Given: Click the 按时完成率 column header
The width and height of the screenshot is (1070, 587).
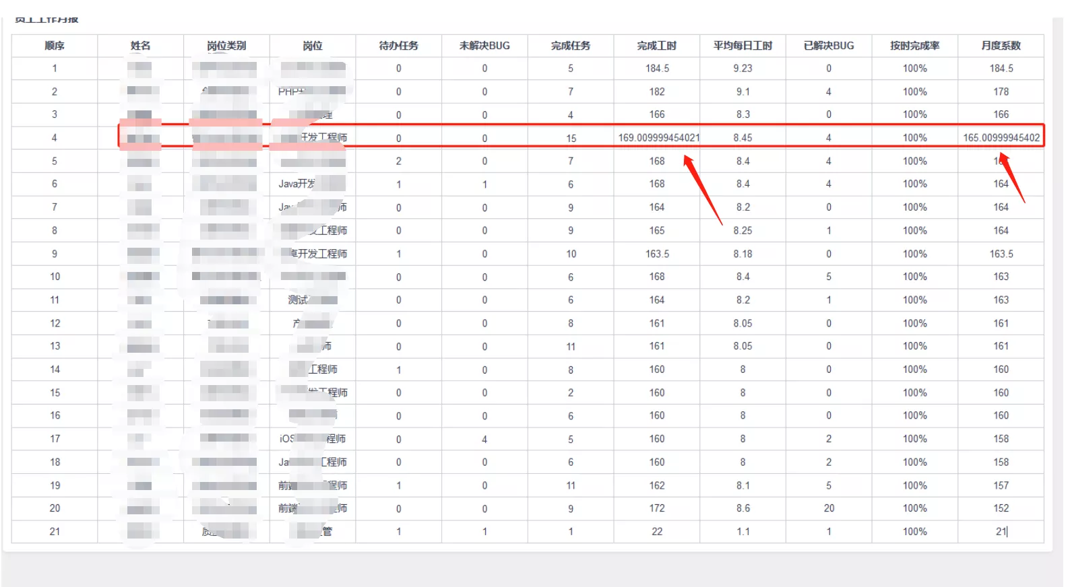Looking at the screenshot, I should tap(915, 46).
